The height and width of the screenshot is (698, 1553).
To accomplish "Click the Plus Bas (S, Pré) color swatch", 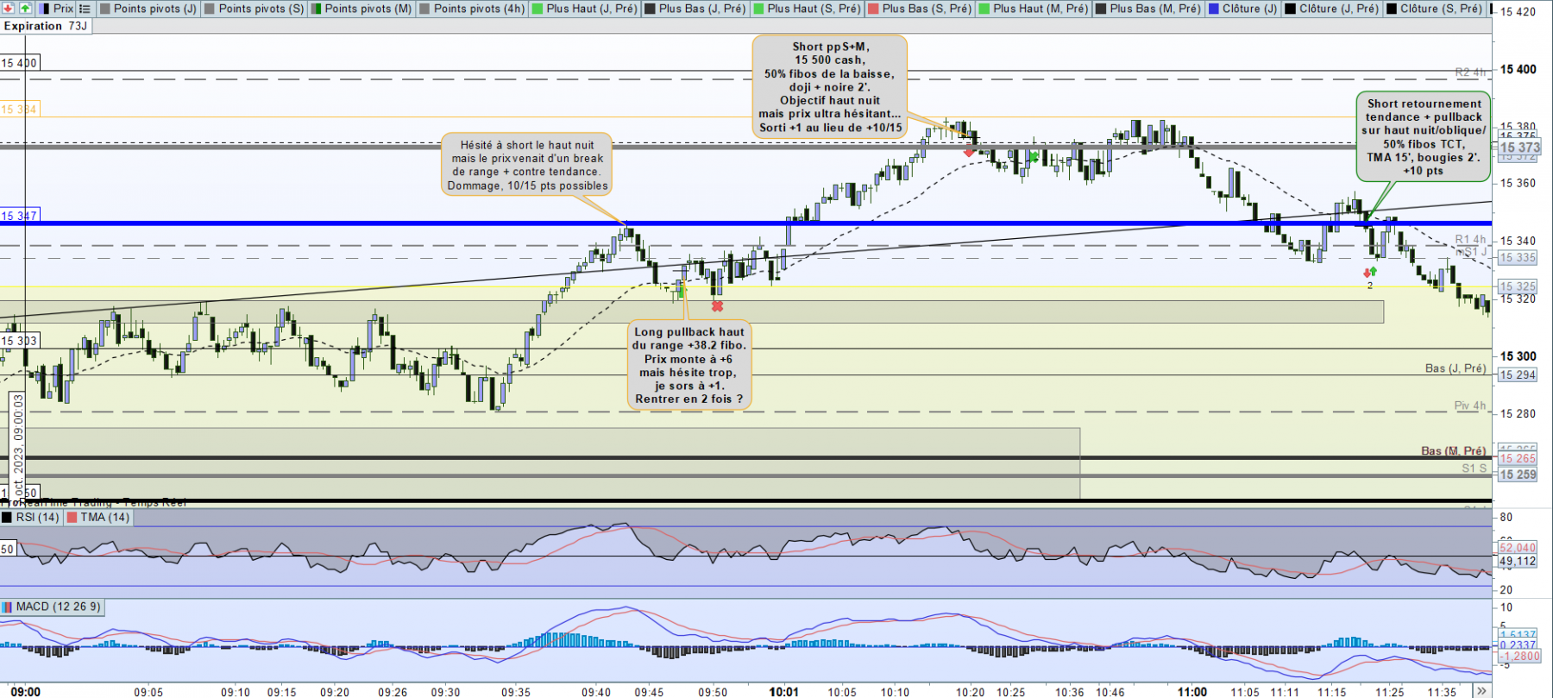I will tap(873, 8).
